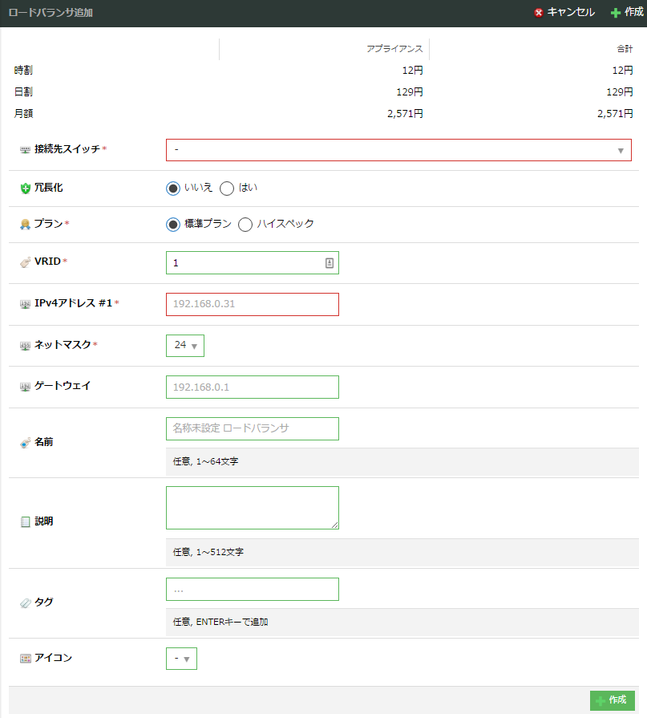Click the notepad icon beside 説明

[x=25, y=521]
